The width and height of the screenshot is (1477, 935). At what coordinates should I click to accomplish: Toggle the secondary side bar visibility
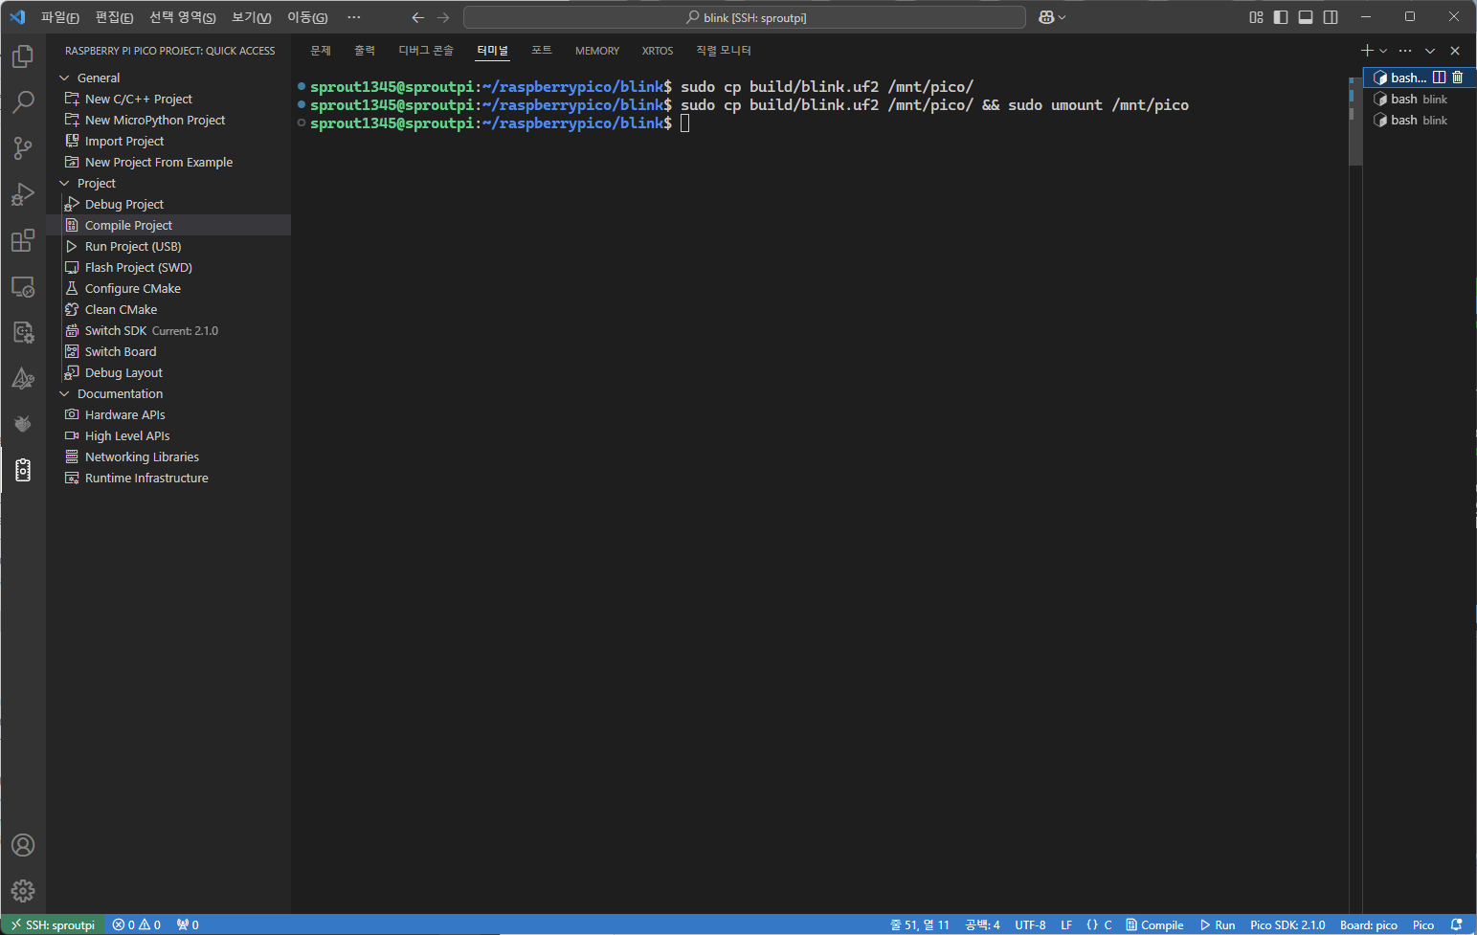pyautogui.click(x=1331, y=17)
